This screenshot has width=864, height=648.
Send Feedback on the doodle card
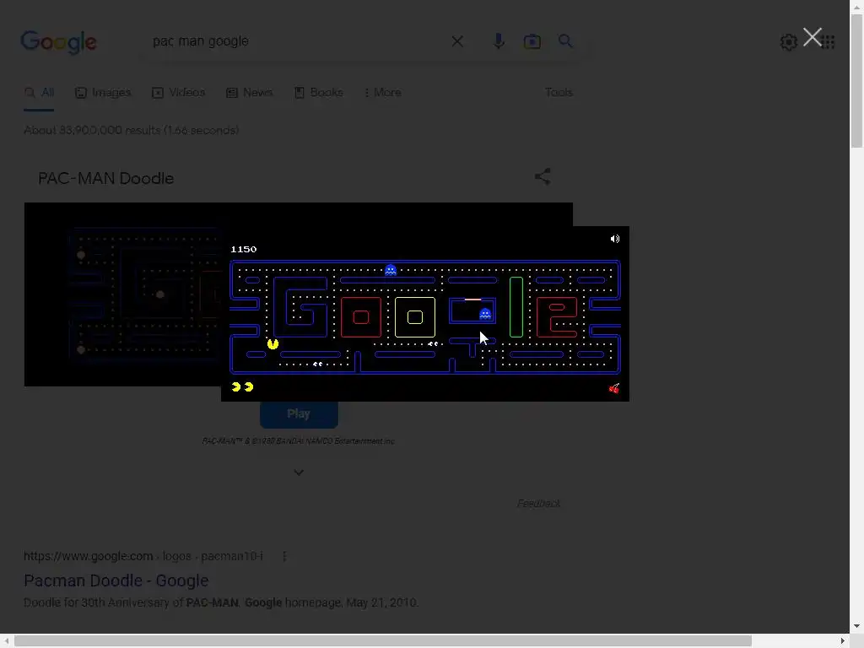pos(538,503)
